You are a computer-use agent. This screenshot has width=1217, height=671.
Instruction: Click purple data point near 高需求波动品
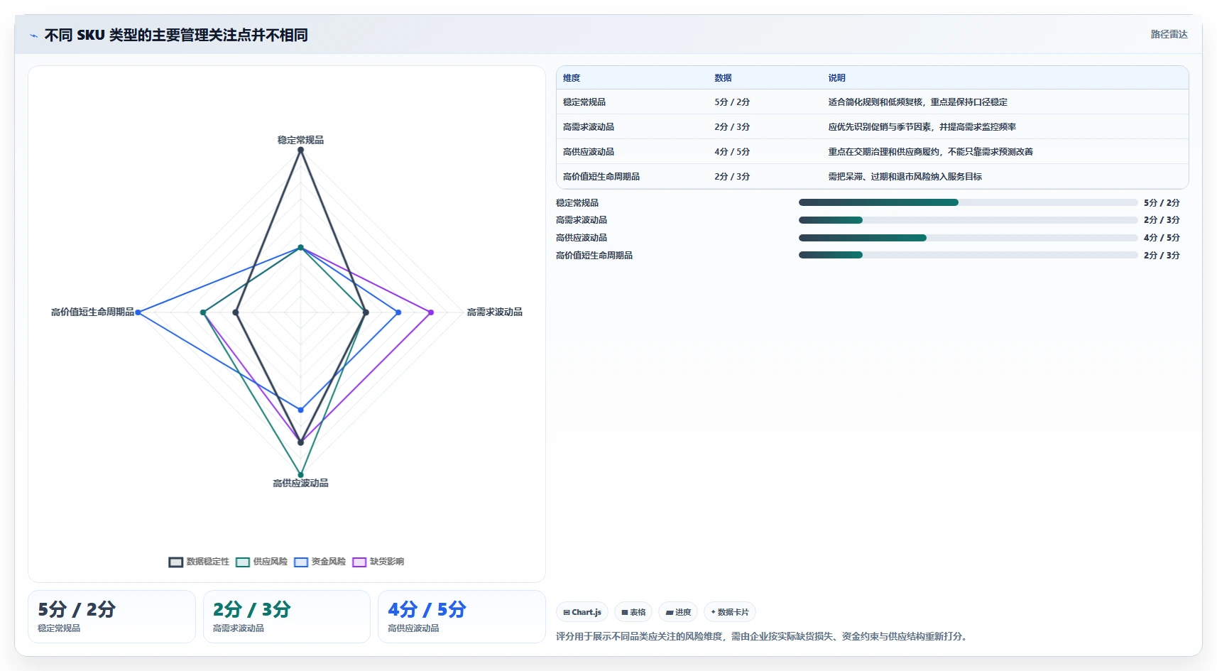pyautogui.click(x=430, y=312)
